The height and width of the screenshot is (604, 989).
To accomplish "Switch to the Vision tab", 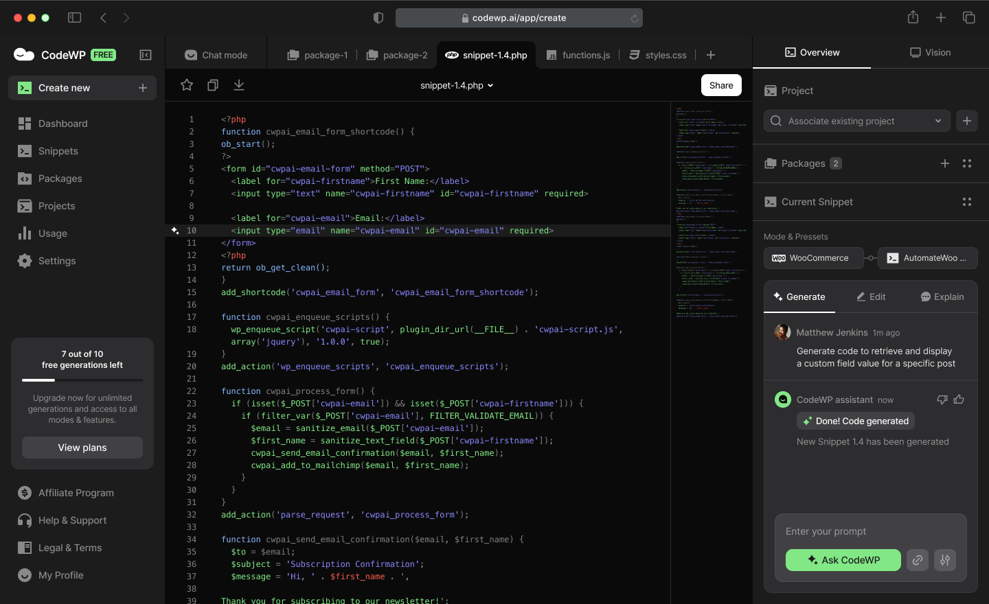I will (x=930, y=52).
